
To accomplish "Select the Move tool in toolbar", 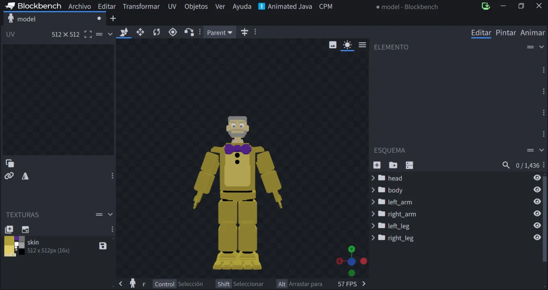I will 124,32.
